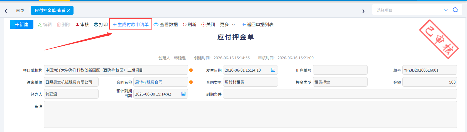The height and width of the screenshot is (132, 467).
Task: Click the 往来单位 field
Action: pos(71,82)
